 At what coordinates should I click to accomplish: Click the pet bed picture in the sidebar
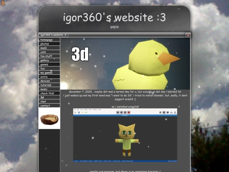49,118
